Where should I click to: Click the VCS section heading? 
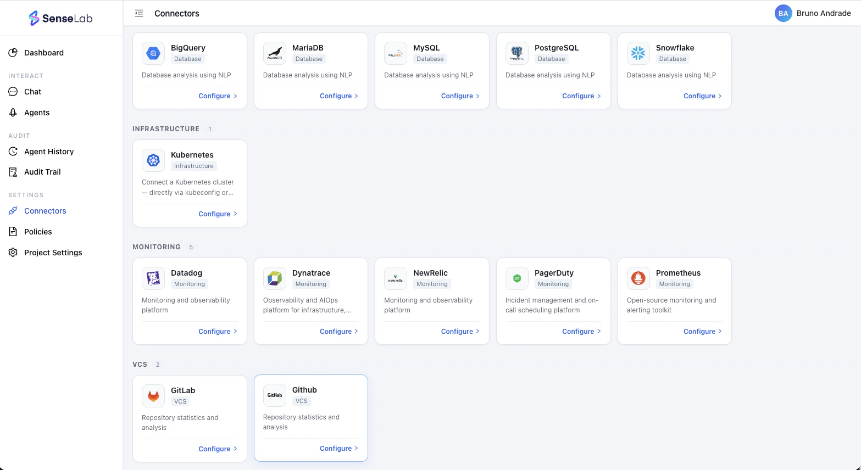140,365
